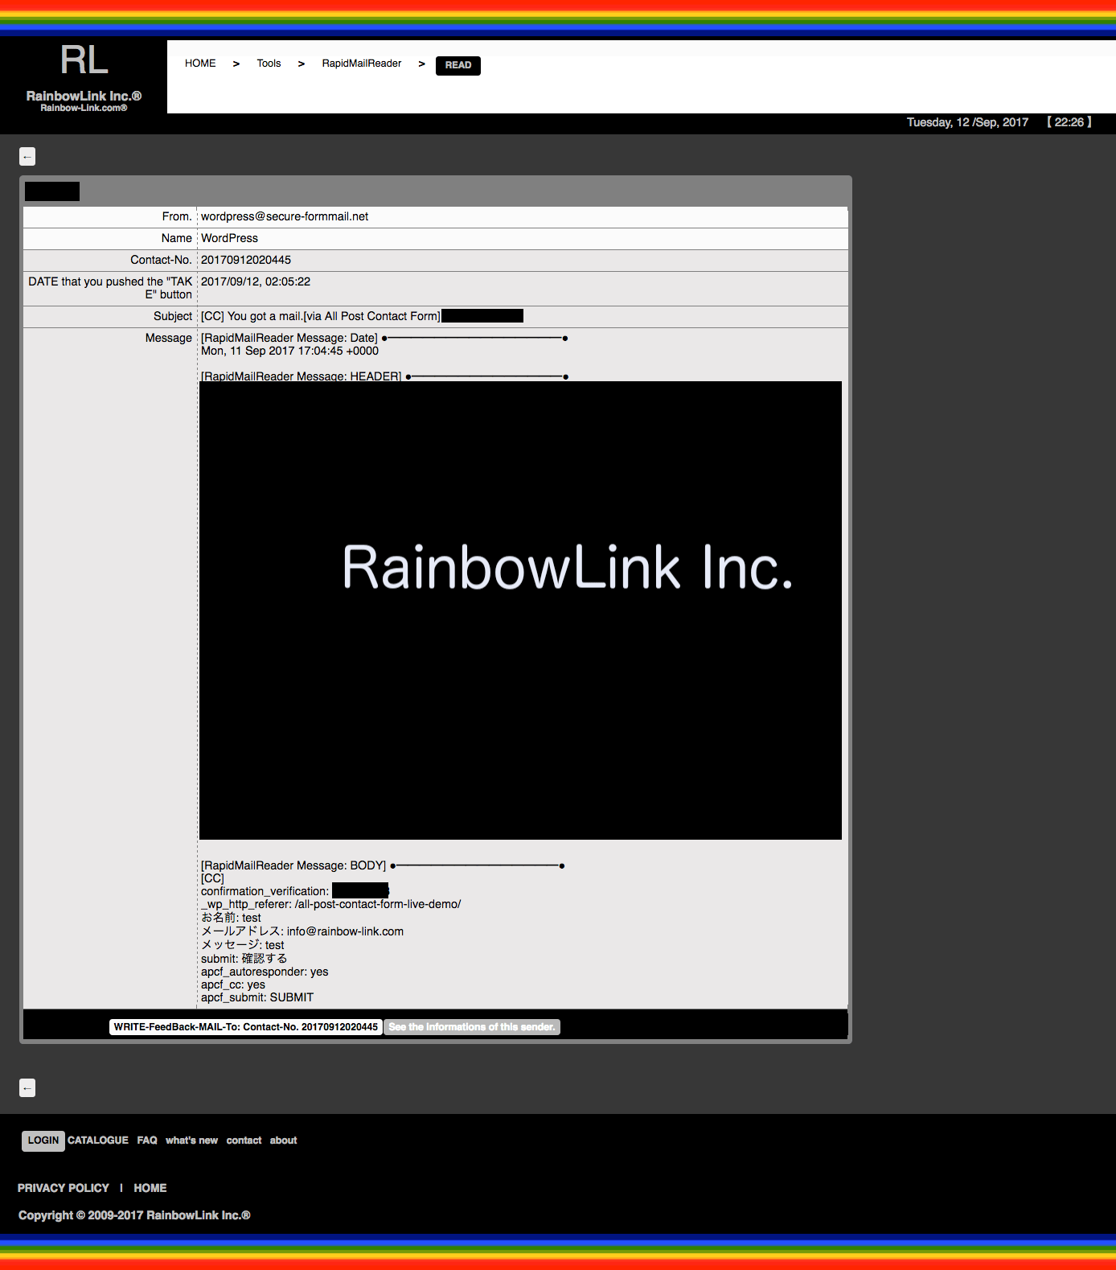Click the RL RainbowLink Inc. logo

click(x=84, y=77)
